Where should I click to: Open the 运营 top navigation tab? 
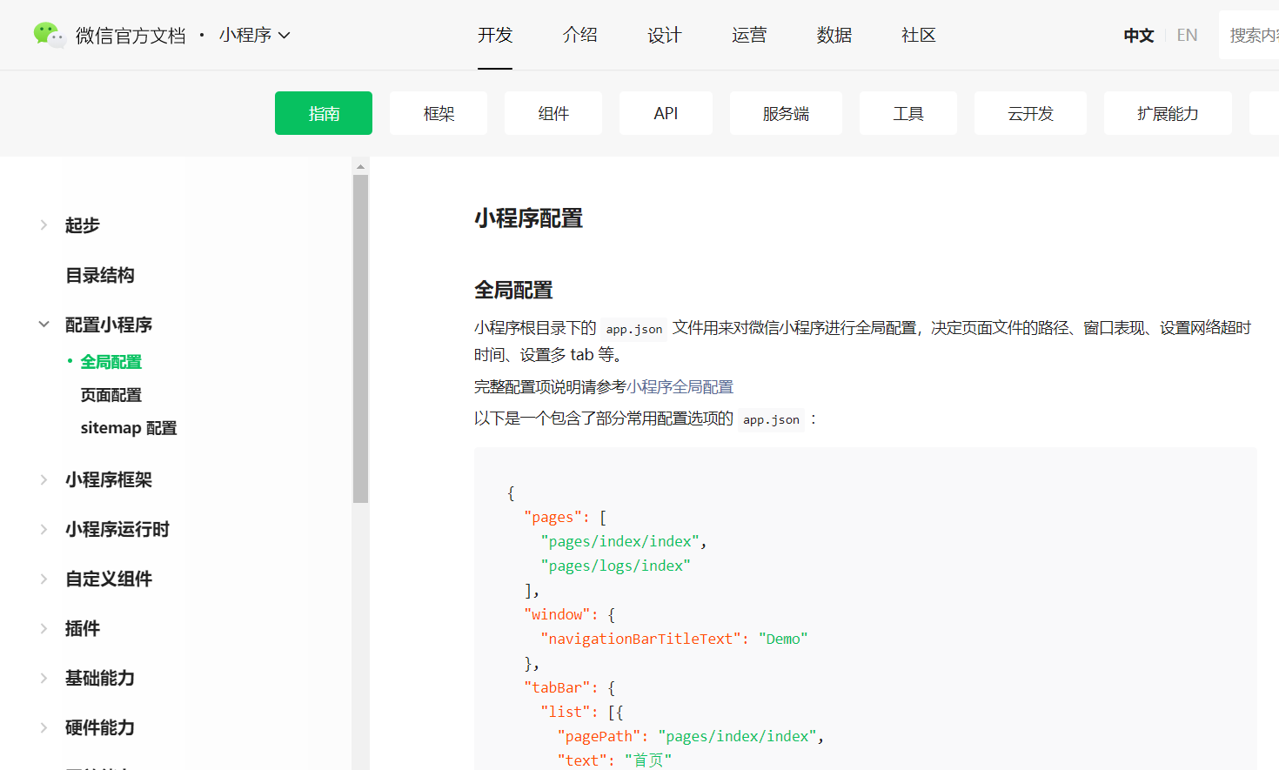click(749, 35)
